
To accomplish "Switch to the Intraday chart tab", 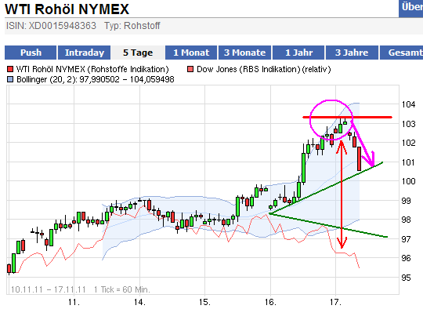I will 84,53.
